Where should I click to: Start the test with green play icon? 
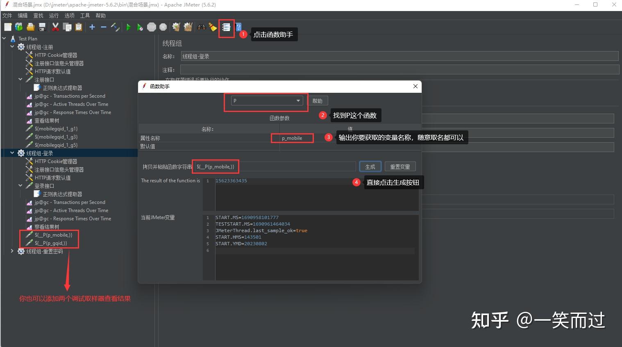[x=129, y=27]
